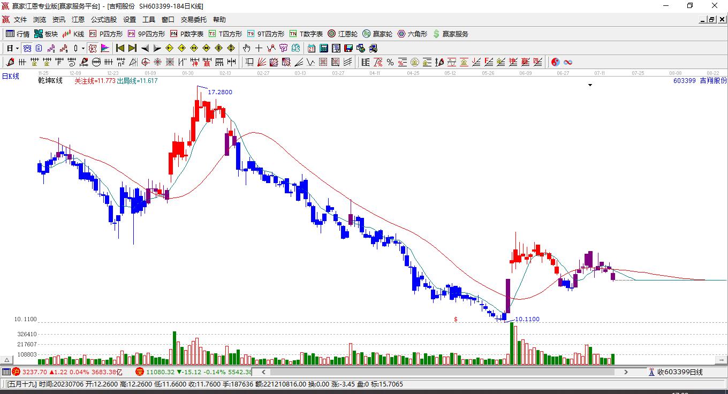Open the P四方形 square tool
728x394 pixels.
coord(106,34)
